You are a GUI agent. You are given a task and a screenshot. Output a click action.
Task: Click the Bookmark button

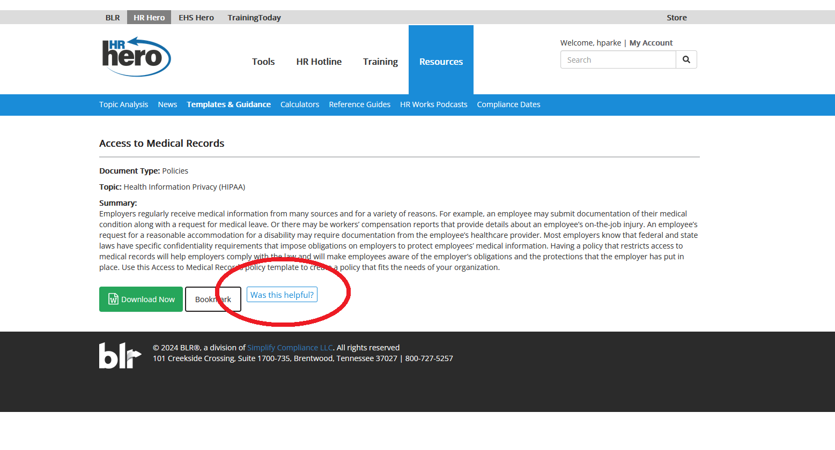[x=213, y=299]
